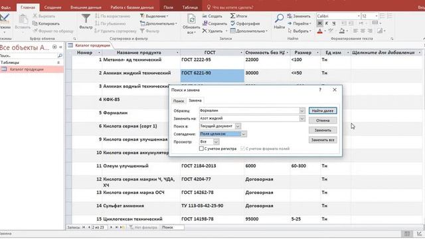
Task: Click the Найти далее button
Action: [x=323, y=111]
